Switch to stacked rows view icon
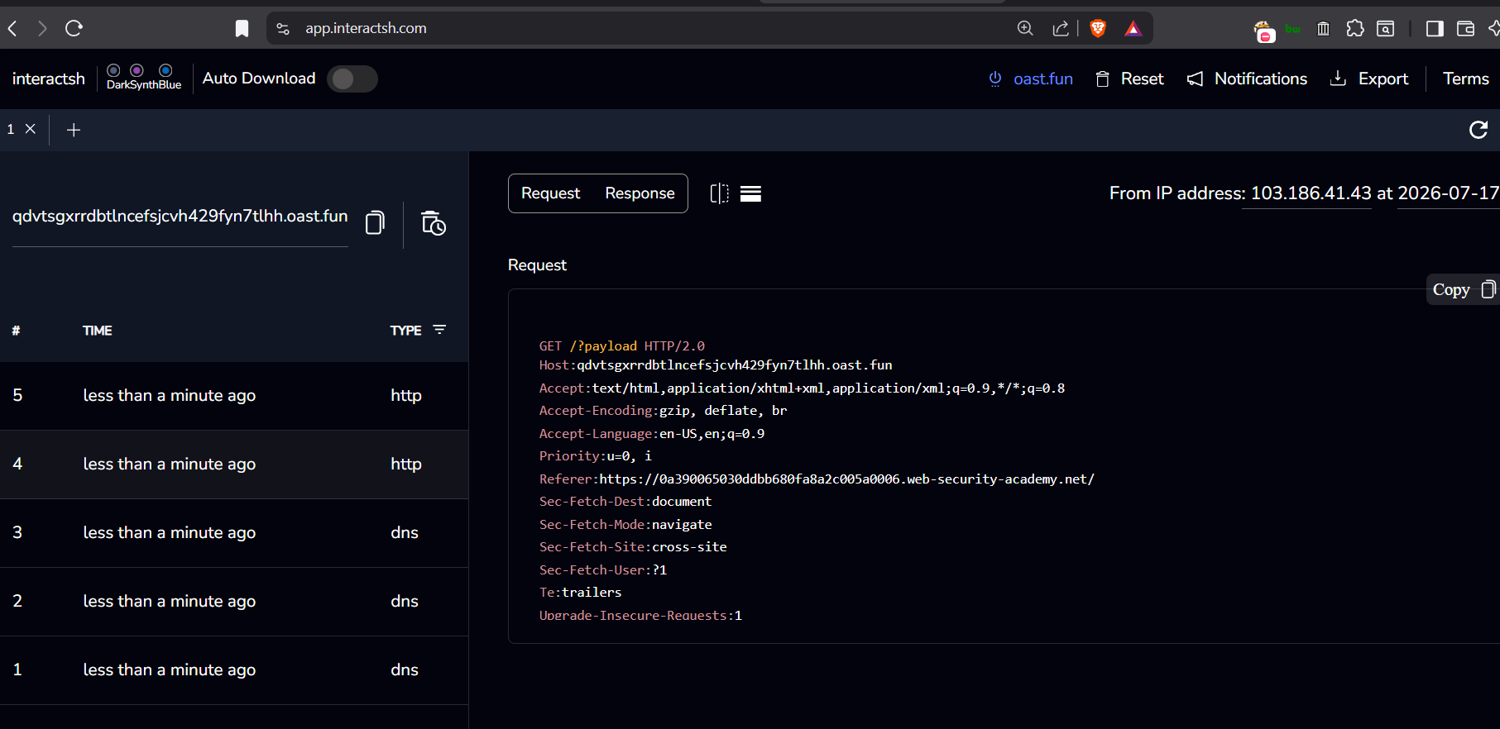Screen dimensions: 1500x729 (x=750, y=193)
